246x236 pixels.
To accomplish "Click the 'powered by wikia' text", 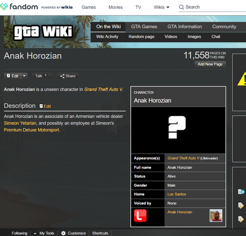I will 57,7.
